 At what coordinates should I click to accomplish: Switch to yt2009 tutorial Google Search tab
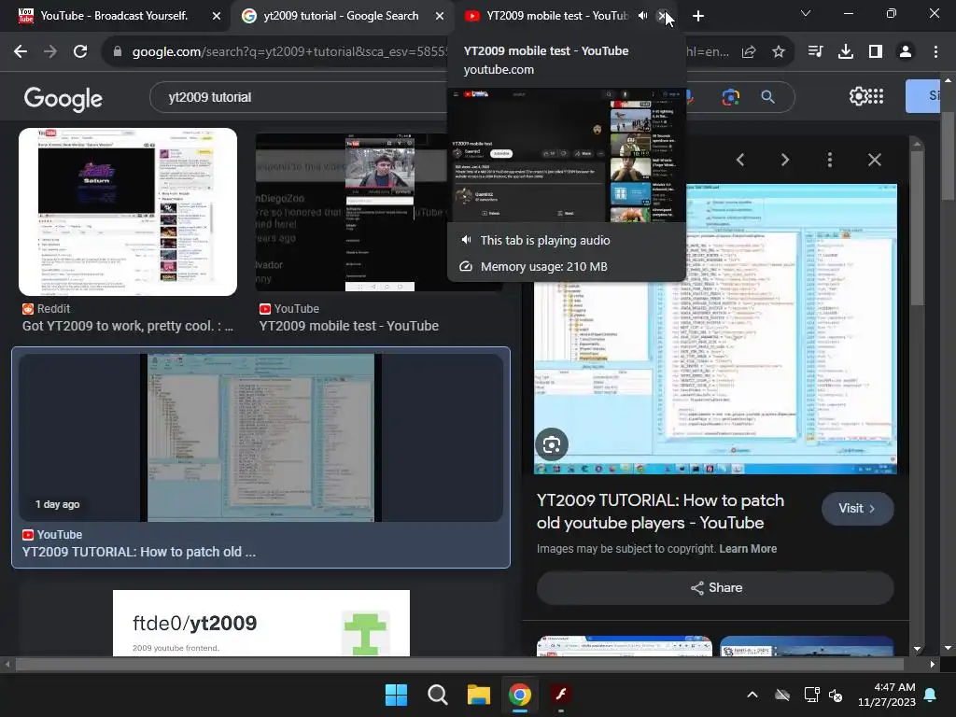pos(341,16)
